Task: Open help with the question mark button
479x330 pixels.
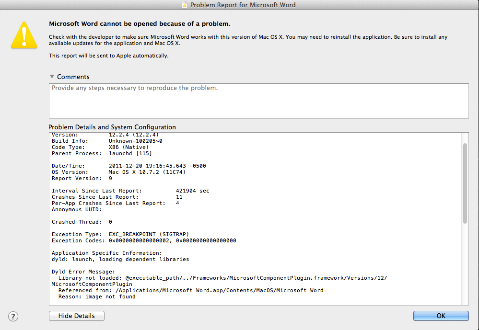Action: pyautogui.click(x=13, y=316)
